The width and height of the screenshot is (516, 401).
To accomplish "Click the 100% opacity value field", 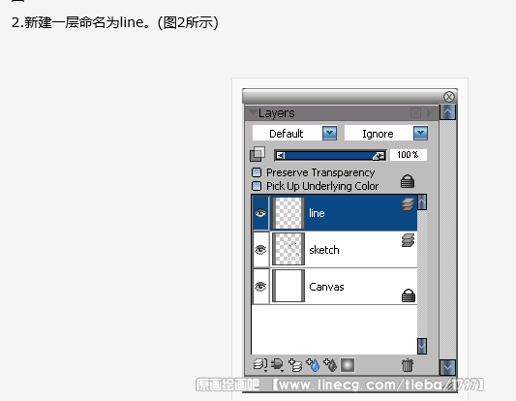I will click(x=409, y=155).
